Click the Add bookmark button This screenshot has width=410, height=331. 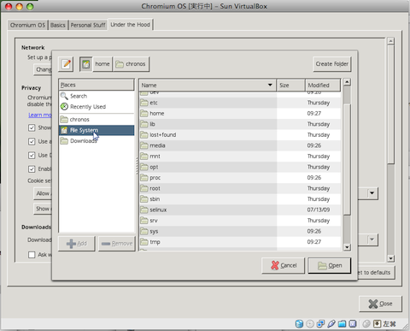[x=77, y=244]
